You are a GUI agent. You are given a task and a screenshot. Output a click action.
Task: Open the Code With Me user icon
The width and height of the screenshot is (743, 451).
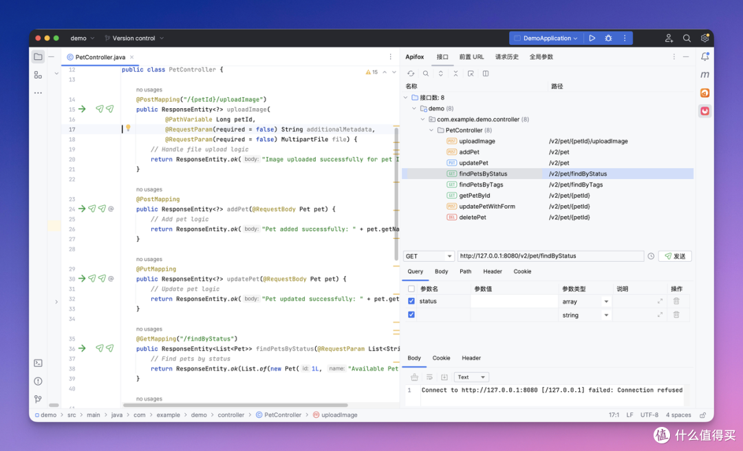(669, 39)
